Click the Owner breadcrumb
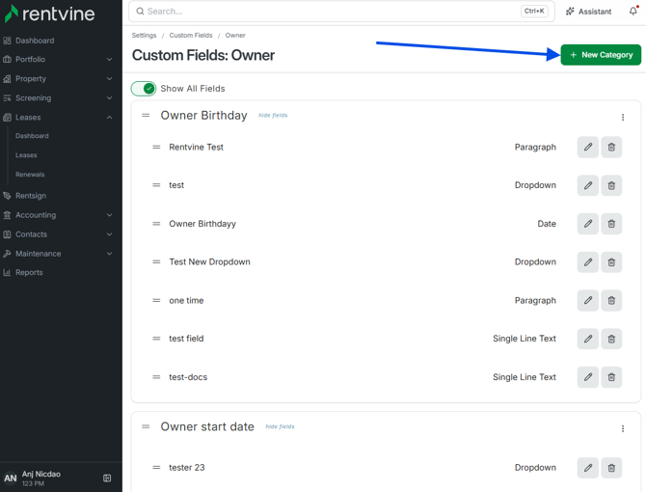The height and width of the screenshot is (492, 646). 235,36
